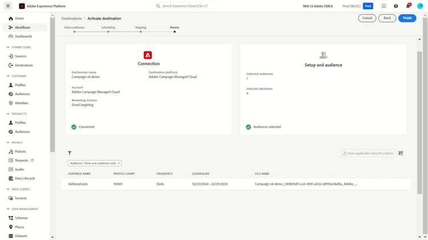Click the sidebar vertical scrollbar
428x240 pixels.
(x=53, y=84)
